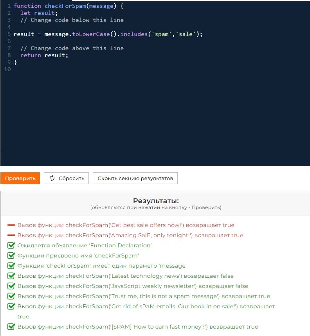Click result text '[SPAM] How to earn fast money?'
The image size is (310, 336).
pos(138,327)
